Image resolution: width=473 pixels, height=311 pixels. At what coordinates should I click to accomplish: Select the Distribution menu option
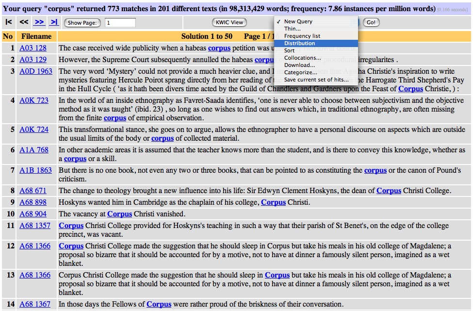click(299, 43)
